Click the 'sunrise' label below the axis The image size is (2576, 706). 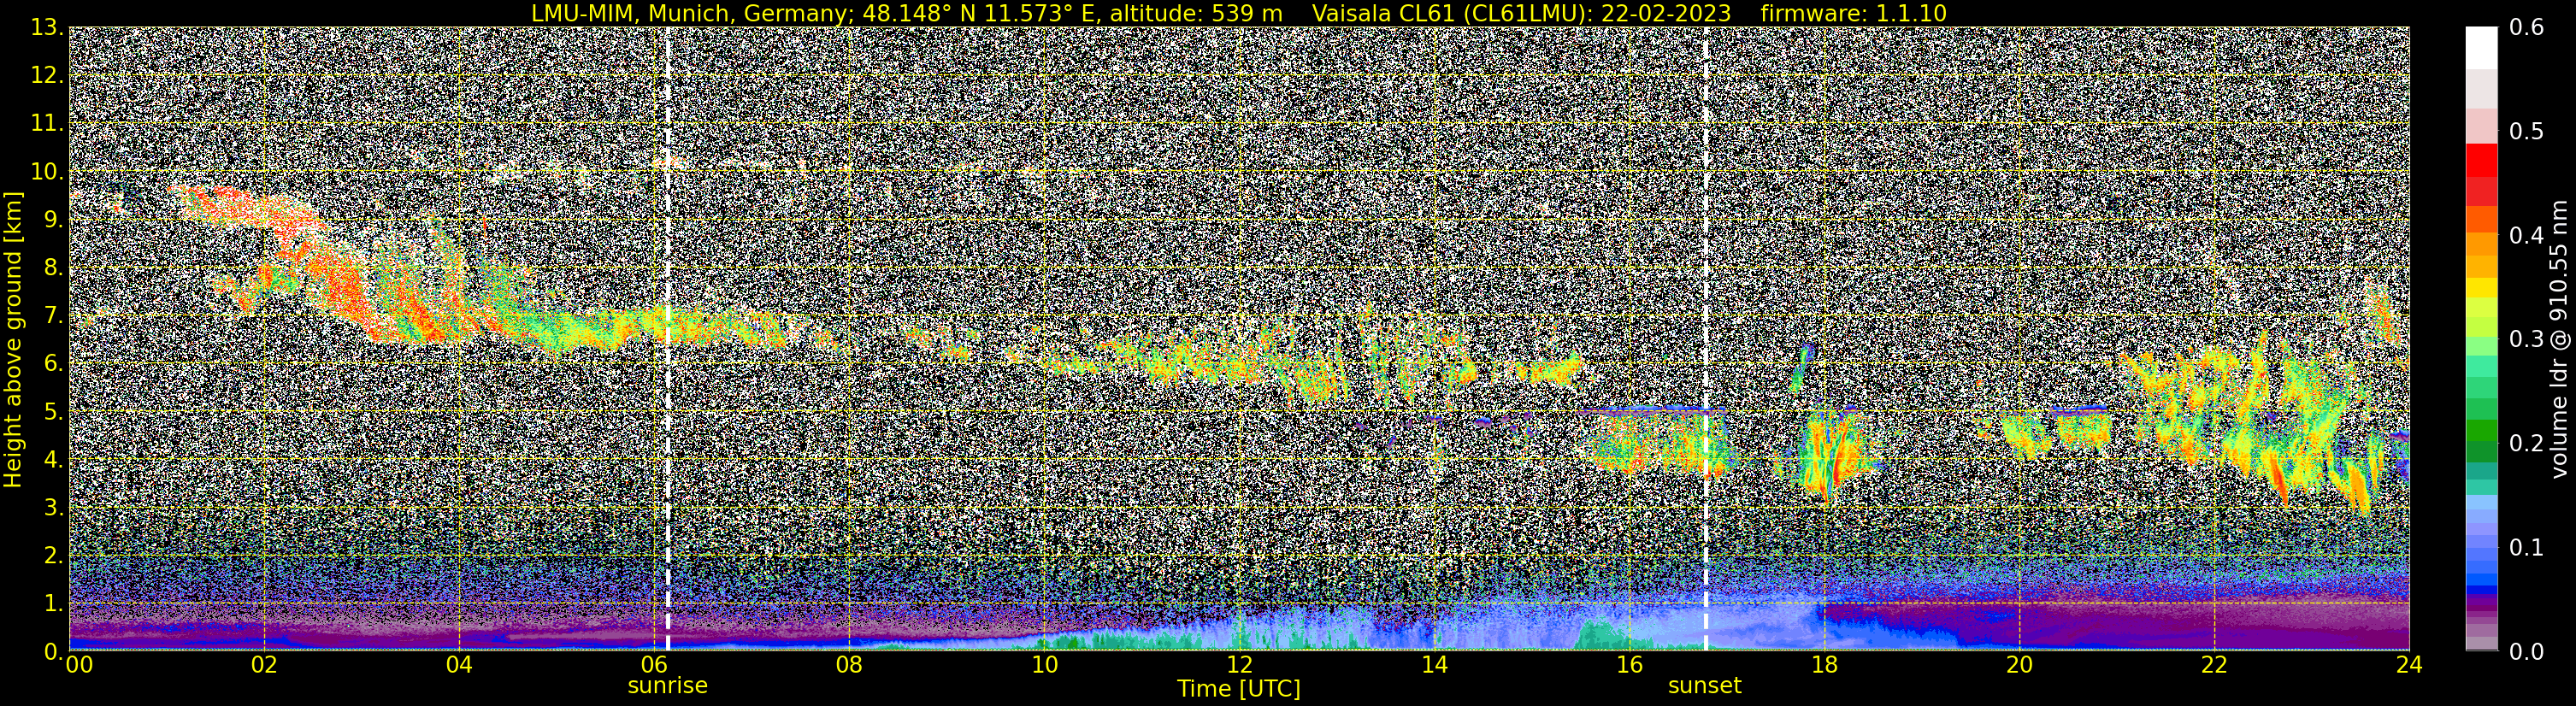coord(667,686)
